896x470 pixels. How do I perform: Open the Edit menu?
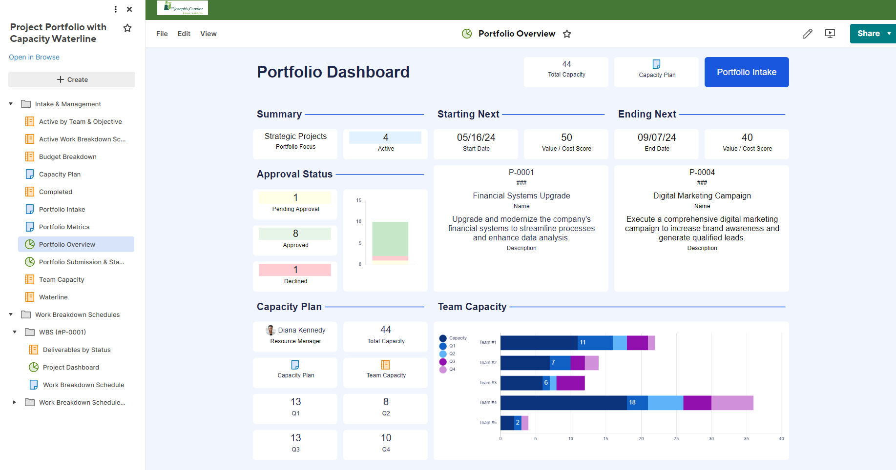184,34
